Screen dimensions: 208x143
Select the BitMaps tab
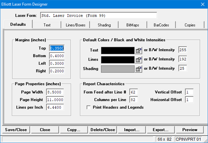click(x=133, y=25)
